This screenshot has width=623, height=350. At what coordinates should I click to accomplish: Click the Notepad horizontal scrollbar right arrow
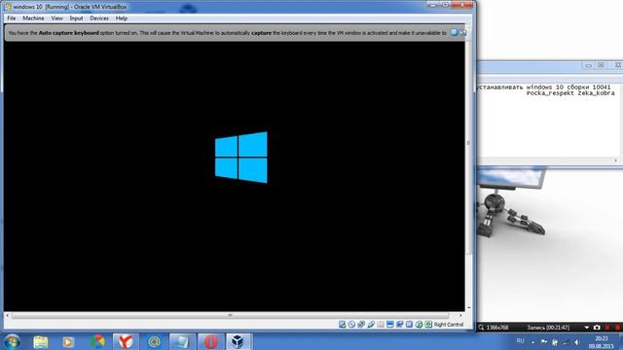pos(616,160)
